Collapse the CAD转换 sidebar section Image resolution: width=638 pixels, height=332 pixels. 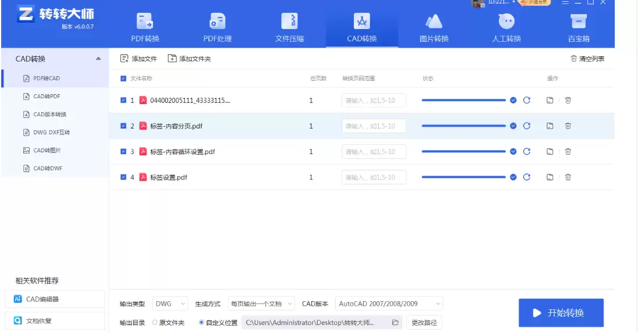98,59
